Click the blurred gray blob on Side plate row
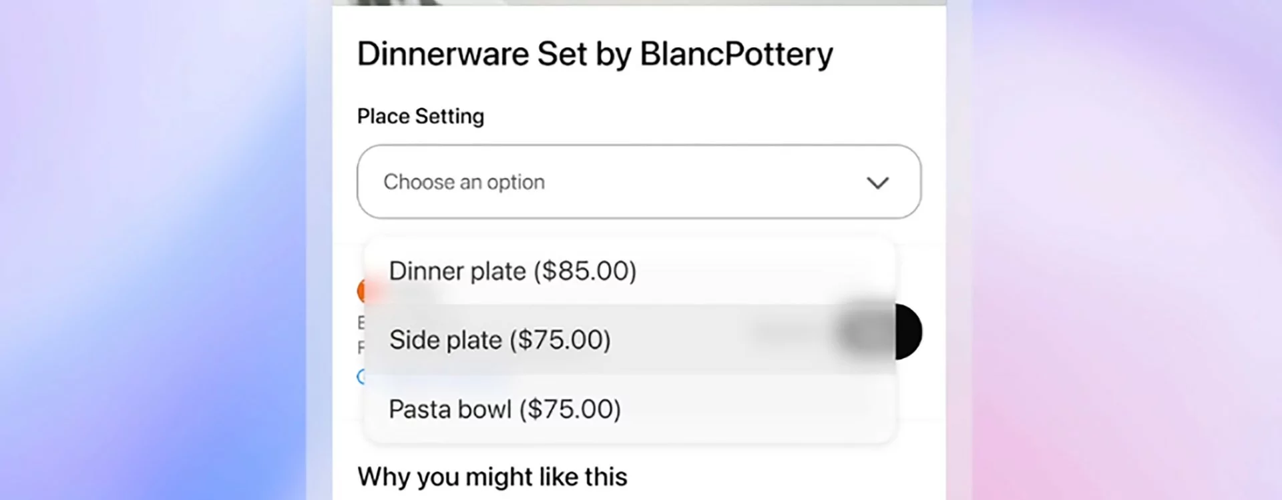The height and width of the screenshot is (500, 1282). pyautogui.click(x=865, y=332)
